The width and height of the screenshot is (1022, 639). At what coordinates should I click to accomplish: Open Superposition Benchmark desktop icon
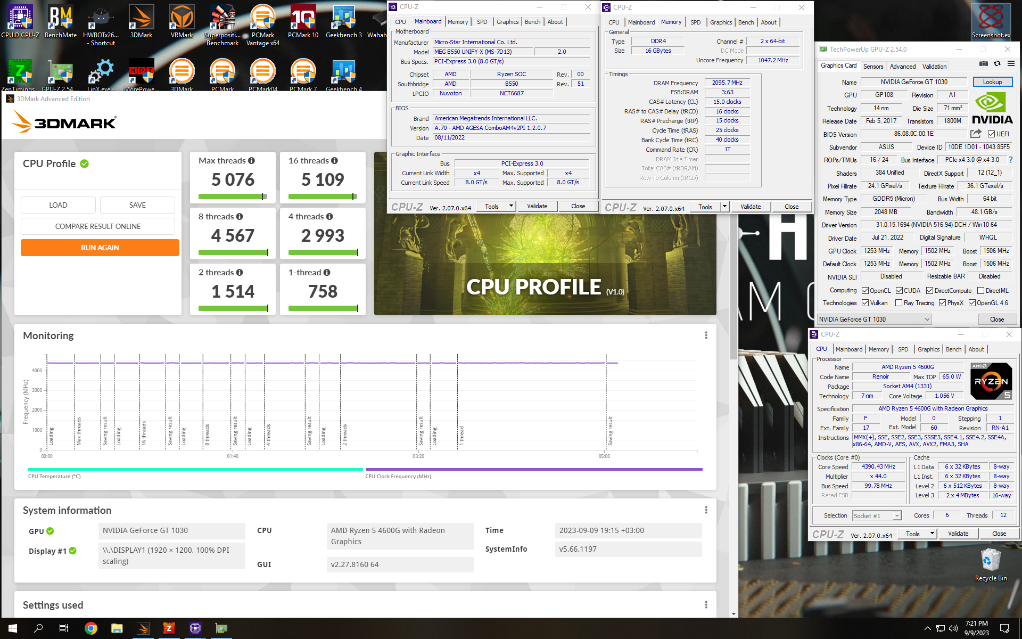tap(222, 25)
